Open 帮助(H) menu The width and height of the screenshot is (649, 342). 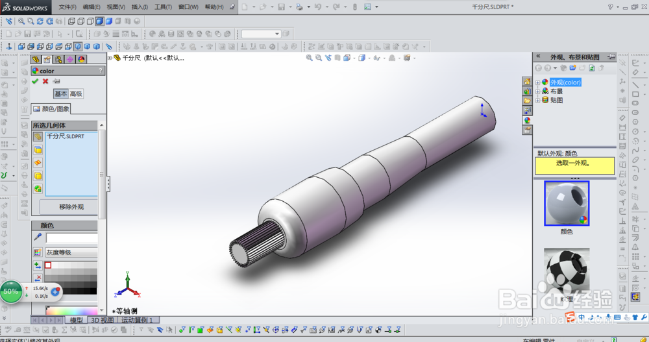pos(214,7)
